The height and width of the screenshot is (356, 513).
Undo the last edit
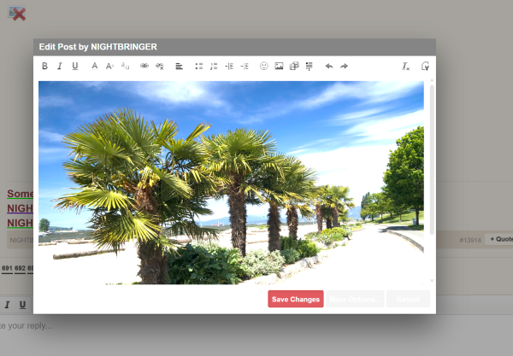click(328, 66)
